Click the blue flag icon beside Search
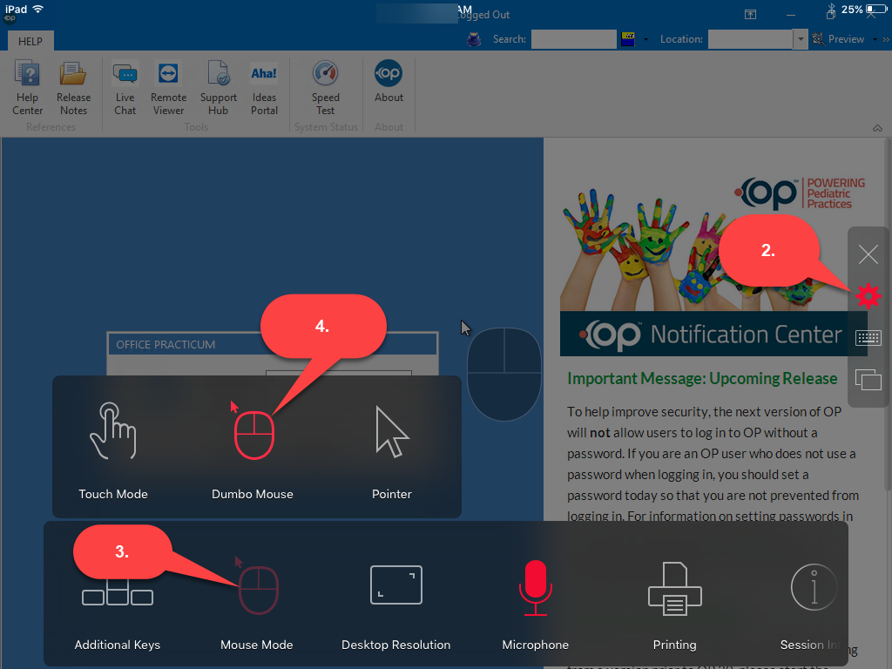 coord(628,39)
